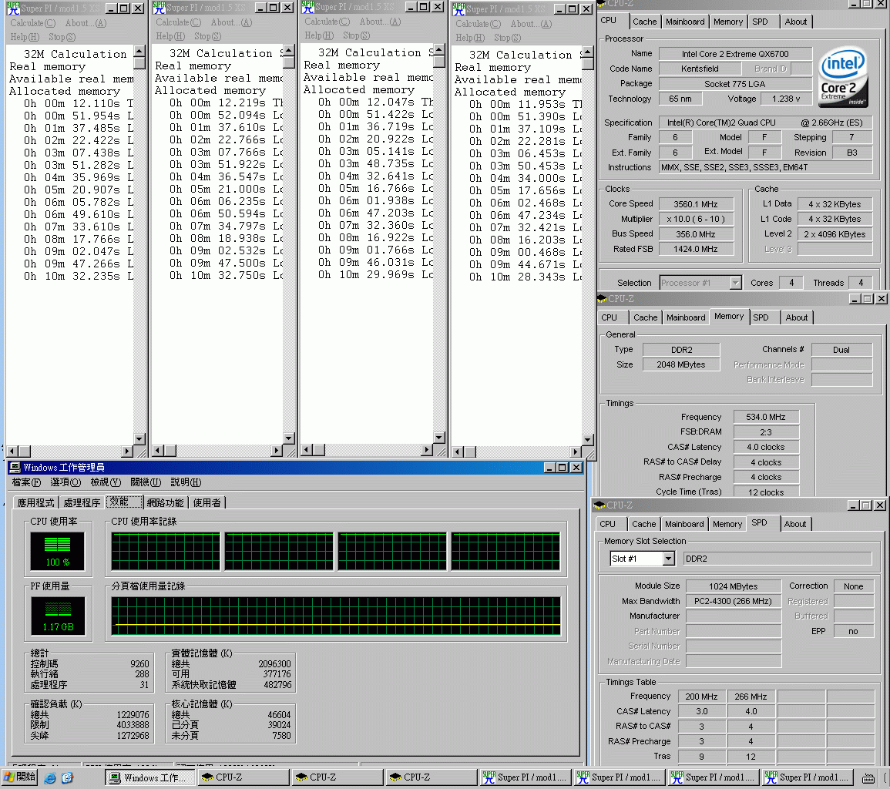Open About tab in Memory CPU-Z window
The width and height of the screenshot is (890, 789).
pyautogui.click(x=796, y=317)
